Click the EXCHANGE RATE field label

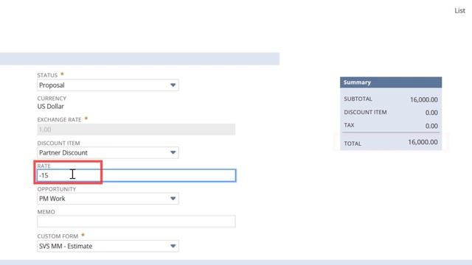(59, 119)
